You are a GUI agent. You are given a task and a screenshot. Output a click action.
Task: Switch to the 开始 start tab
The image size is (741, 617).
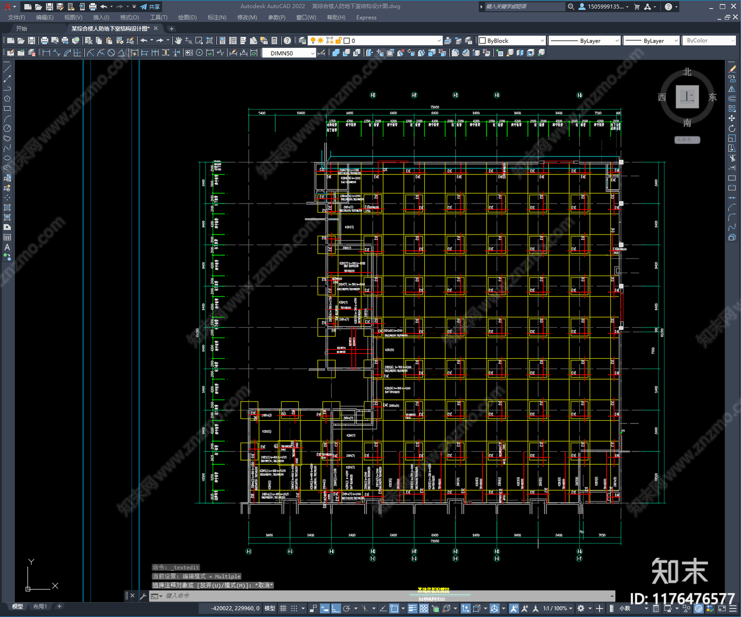click(22, 29)
